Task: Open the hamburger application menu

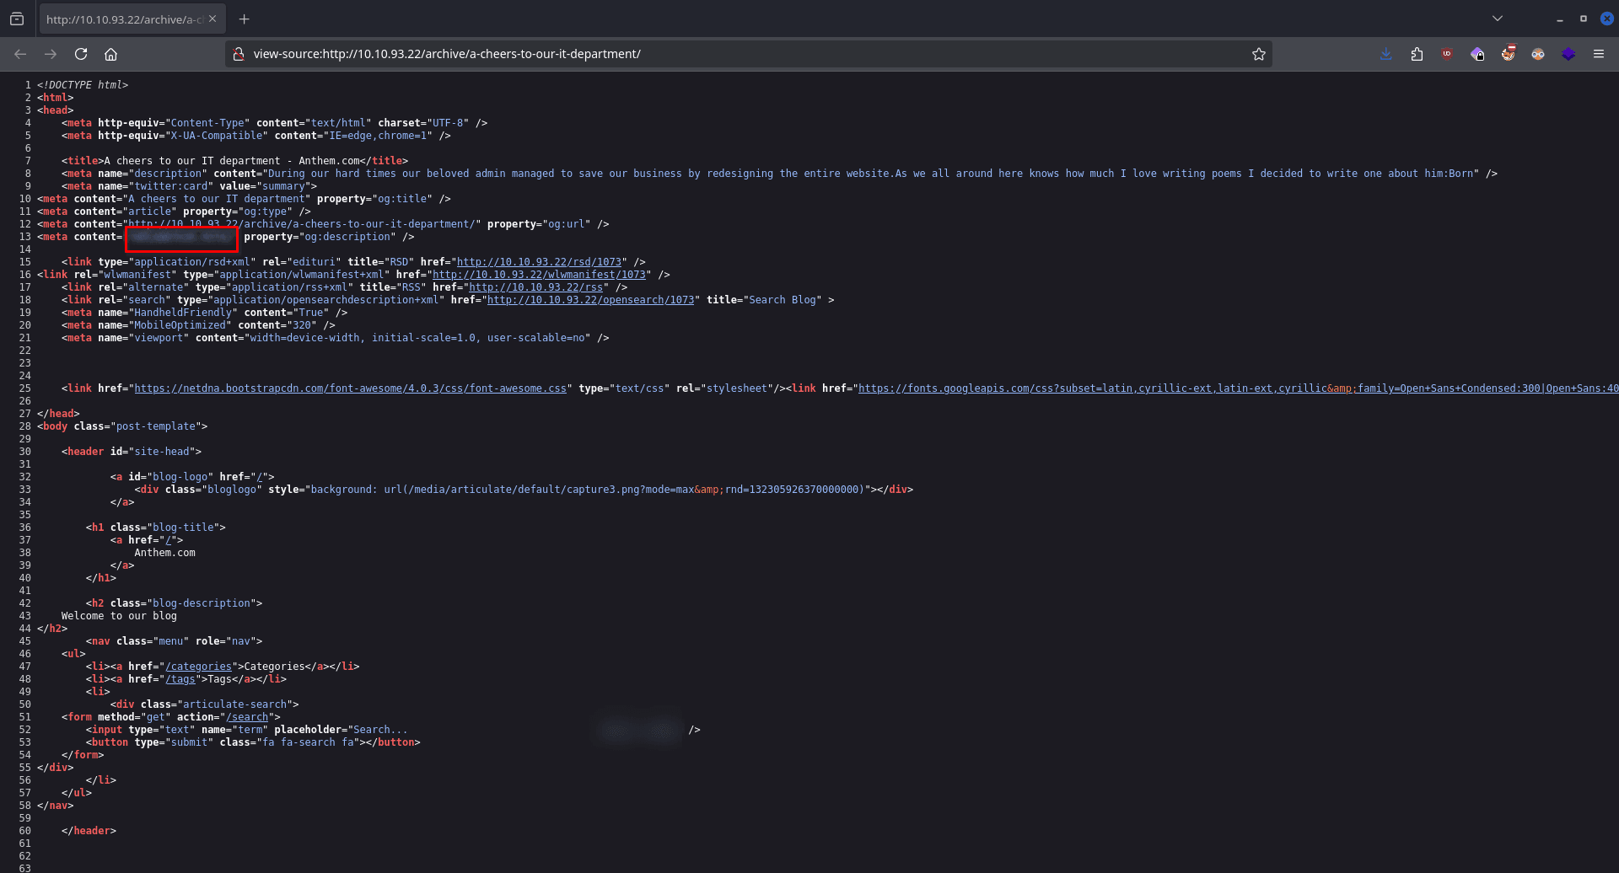Action: (x=1598, y=54)
